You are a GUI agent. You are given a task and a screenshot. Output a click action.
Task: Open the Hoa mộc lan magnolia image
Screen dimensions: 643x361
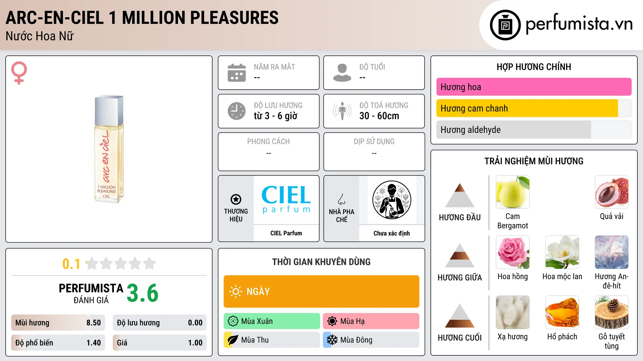(x=562, y=252)
